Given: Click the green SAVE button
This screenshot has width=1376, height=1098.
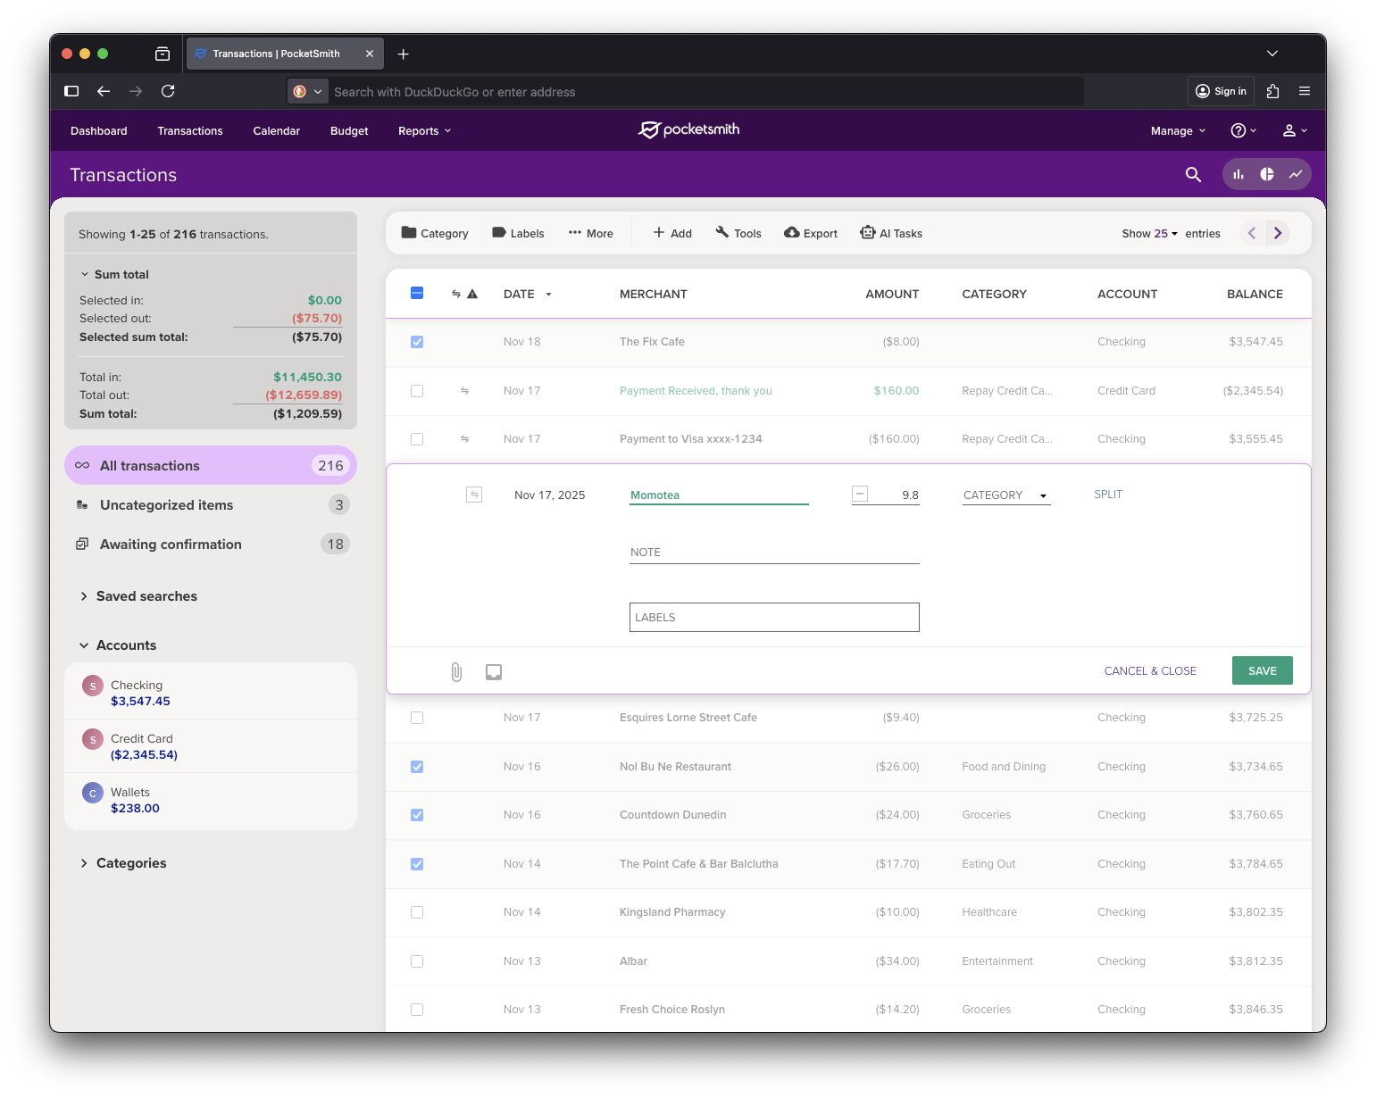Looking at the screenshot, I should point(1262,671).
